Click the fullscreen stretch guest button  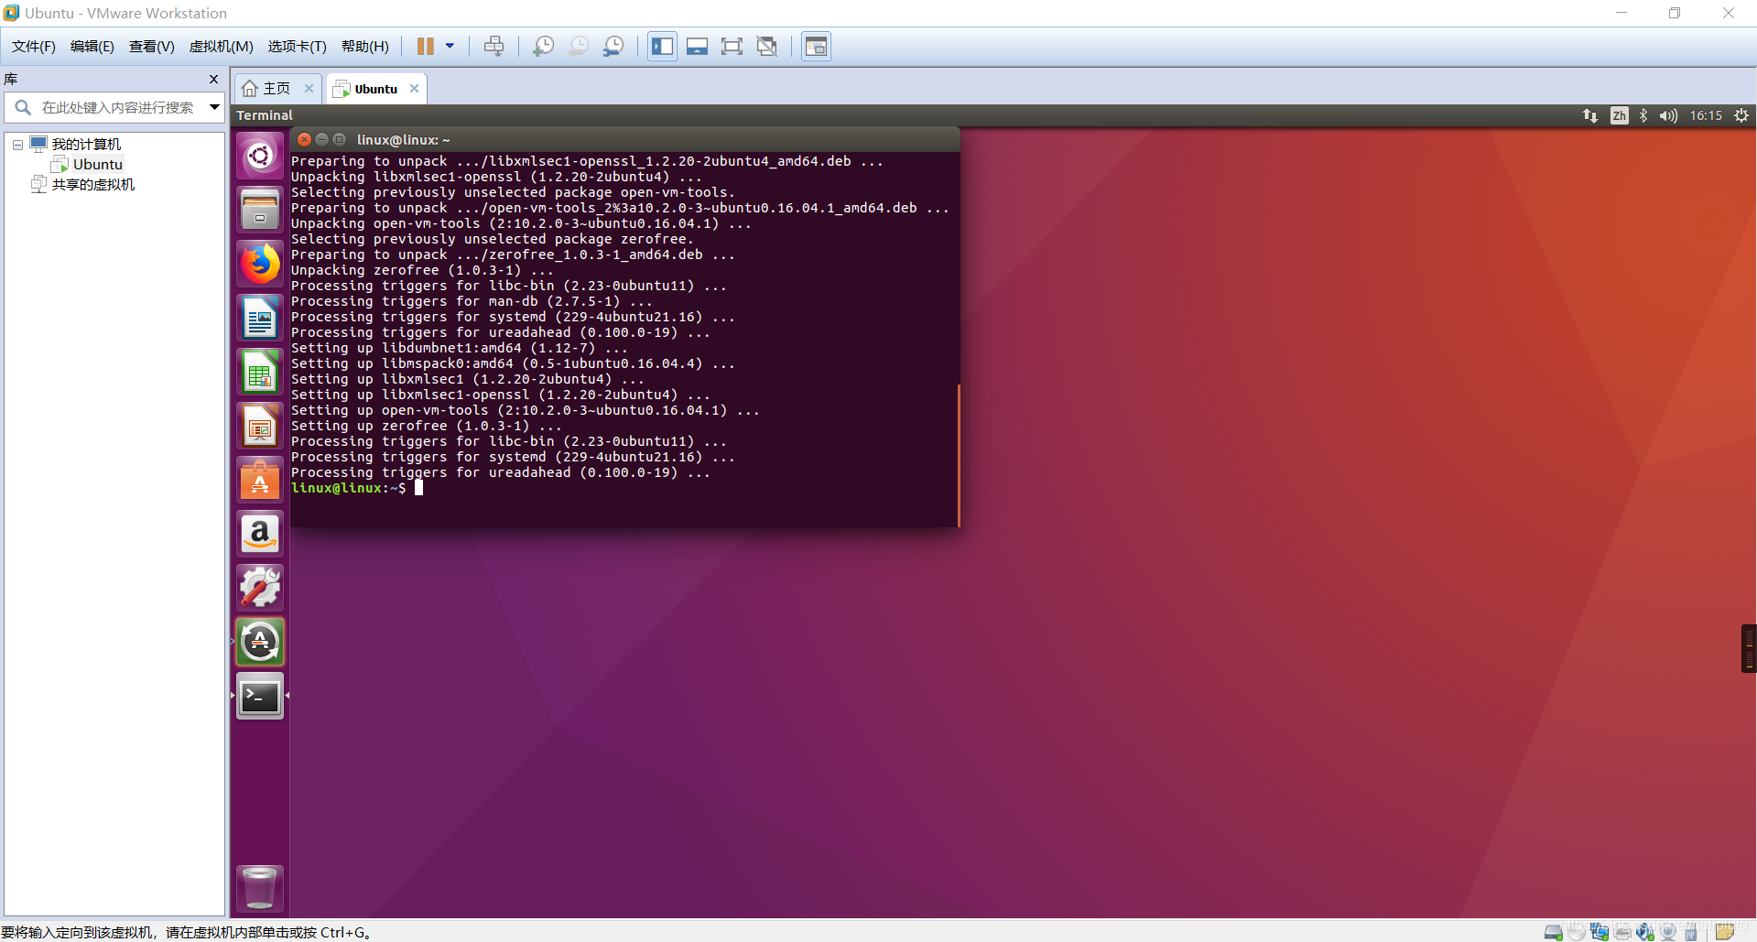click(732, 46)
